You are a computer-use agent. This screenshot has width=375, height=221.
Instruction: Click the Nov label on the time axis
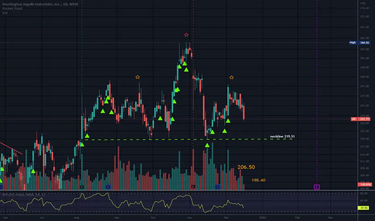[190, 218]
